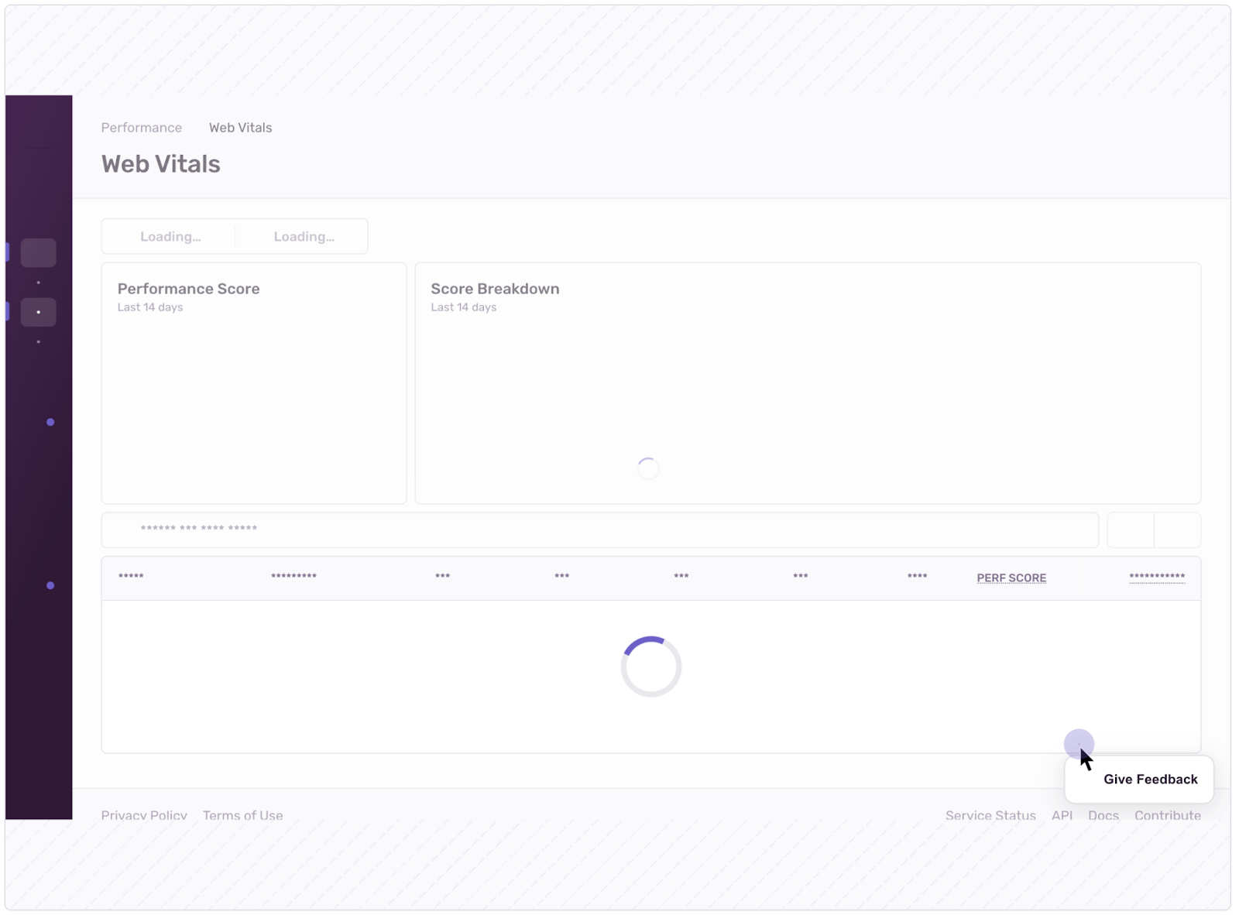This screenshot has height=915, width=1239.
Task: Click the circular loading spinner in the table
Action: 650,667
